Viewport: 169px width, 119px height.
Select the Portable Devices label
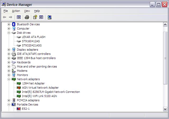(x=27, y=104)
